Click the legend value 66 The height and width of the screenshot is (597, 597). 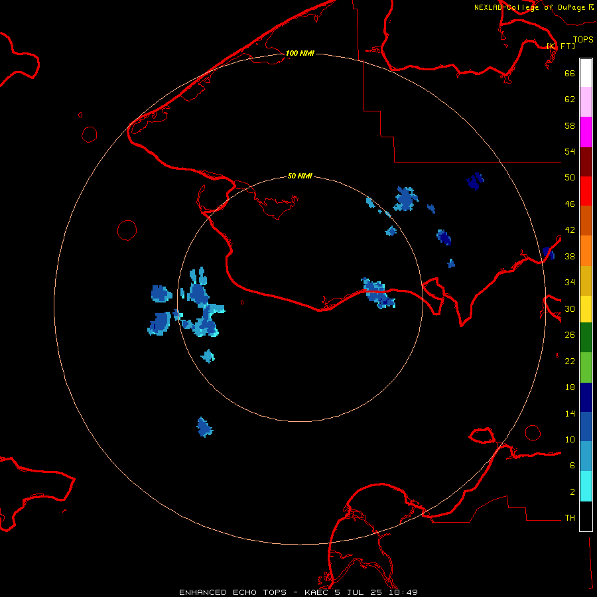(570, 73)
